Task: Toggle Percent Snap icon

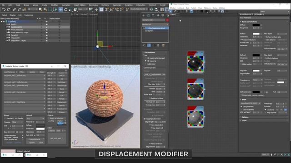Action: [x=117, y=9]
